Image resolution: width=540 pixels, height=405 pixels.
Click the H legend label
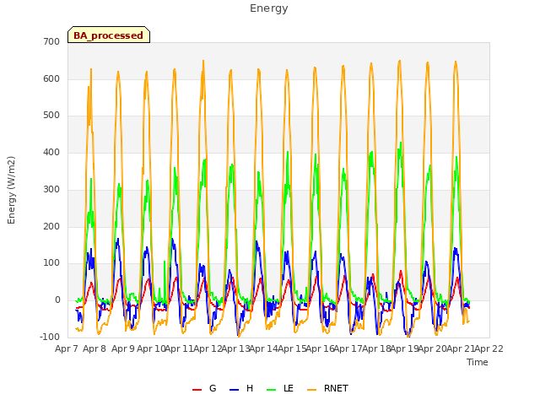tap(250, 388)
